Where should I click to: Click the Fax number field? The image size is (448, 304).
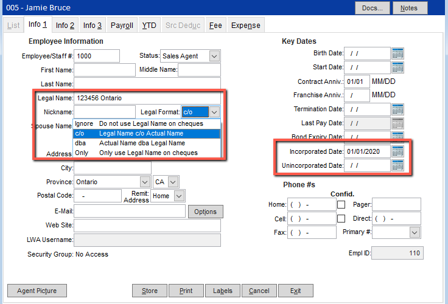click(312, 232)
